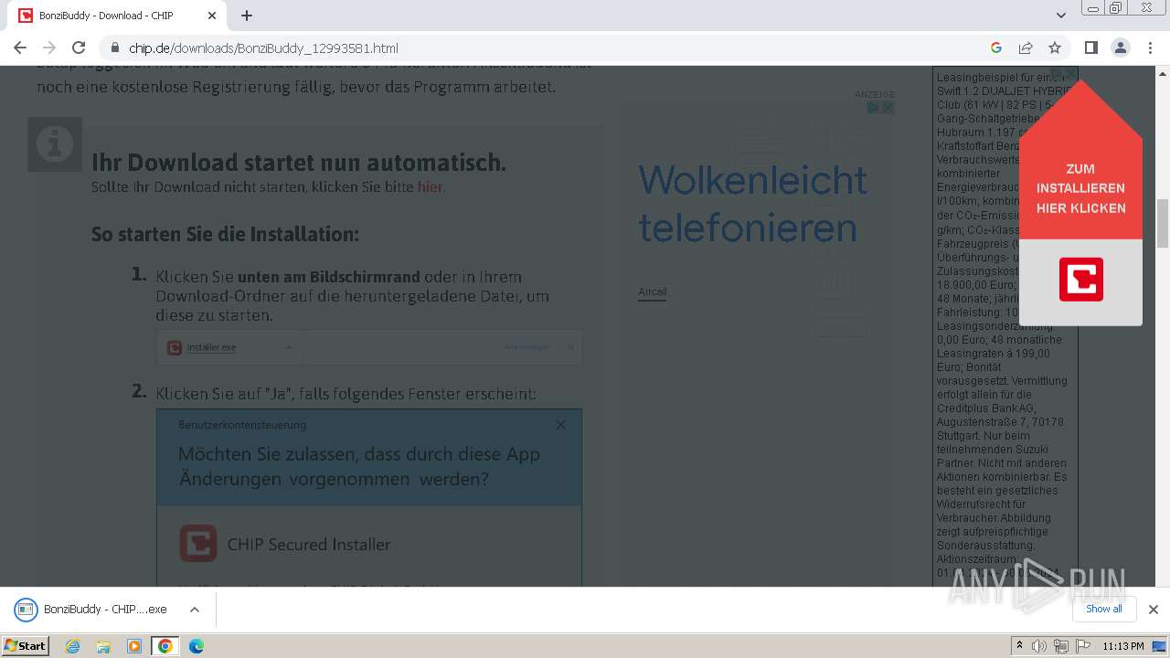Click the clock showing 11:13 PM
Screen dimensions: 1170x658
(1123, 646)
